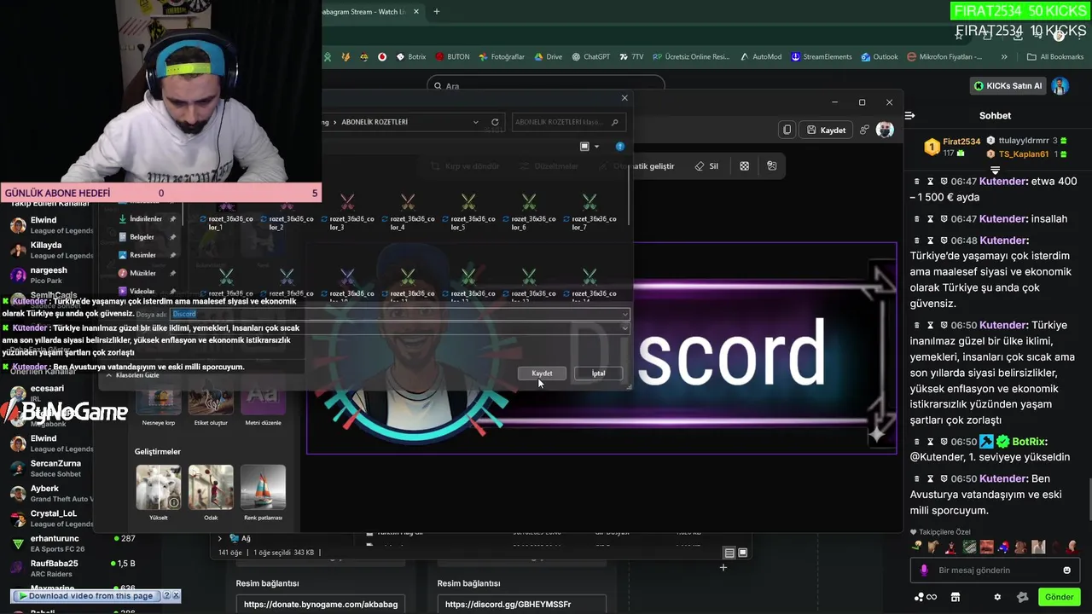
Task: Switch to details view in Explorer status bar
Action: 729,553
